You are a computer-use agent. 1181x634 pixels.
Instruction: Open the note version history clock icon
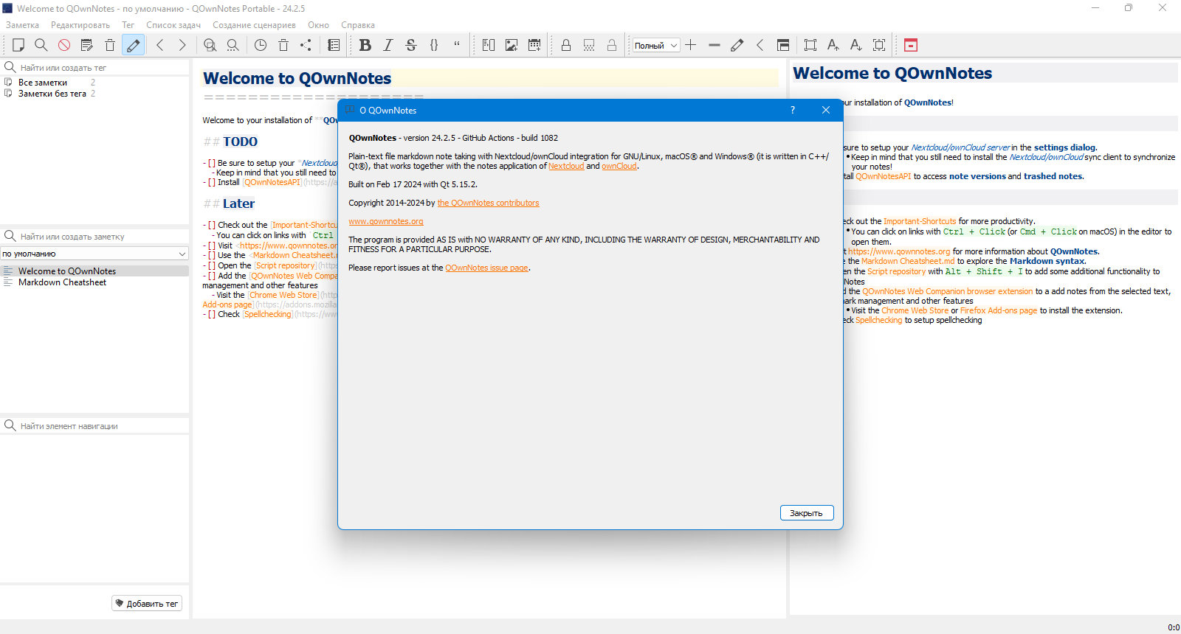[x=261, y=45]
